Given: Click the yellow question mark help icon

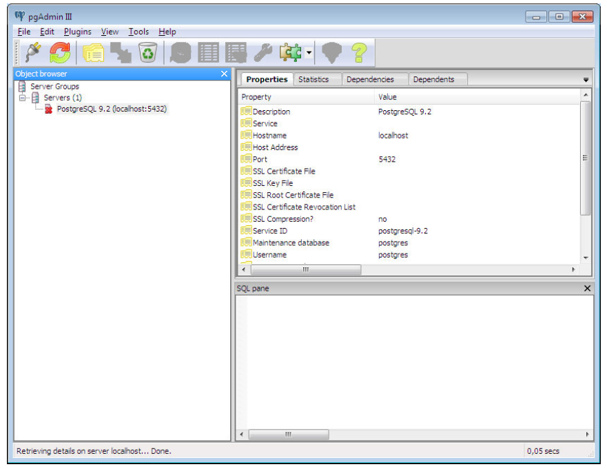Looking at the screenshot, I should tap(359, 52).
